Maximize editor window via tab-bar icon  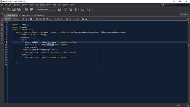tap(188, 15)
